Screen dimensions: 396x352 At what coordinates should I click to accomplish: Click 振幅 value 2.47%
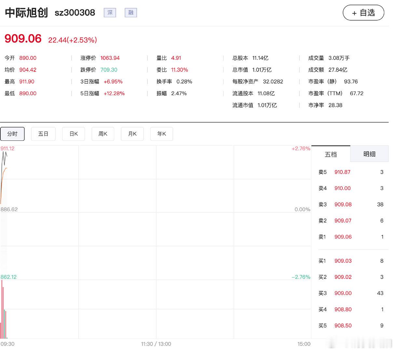coord(179,93)
